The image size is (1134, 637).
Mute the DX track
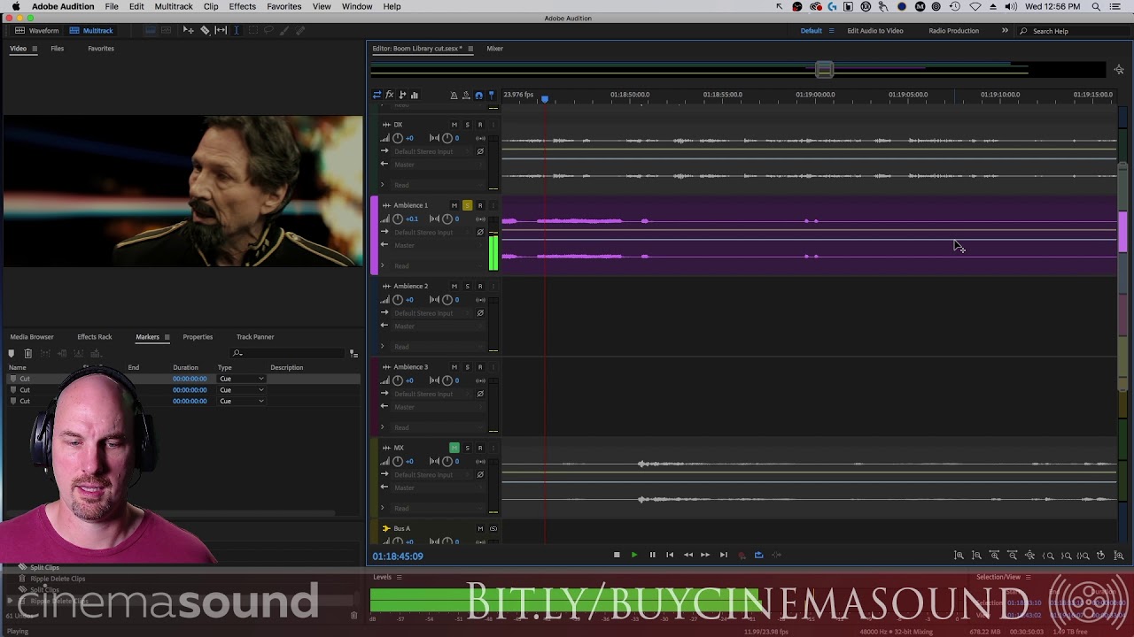pos(454,125)
